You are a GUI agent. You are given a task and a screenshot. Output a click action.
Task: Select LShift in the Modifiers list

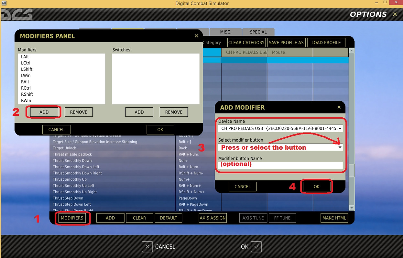(x=61, y=69)
